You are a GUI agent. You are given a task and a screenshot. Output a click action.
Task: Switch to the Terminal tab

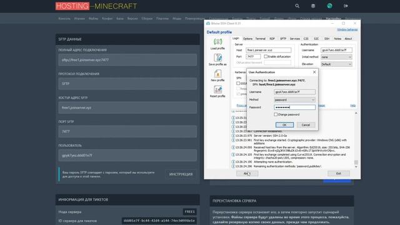260,39
